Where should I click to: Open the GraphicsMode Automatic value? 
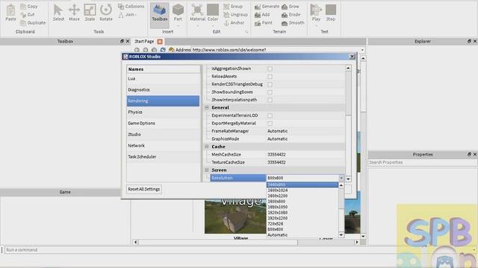click(x=305, y=139)
